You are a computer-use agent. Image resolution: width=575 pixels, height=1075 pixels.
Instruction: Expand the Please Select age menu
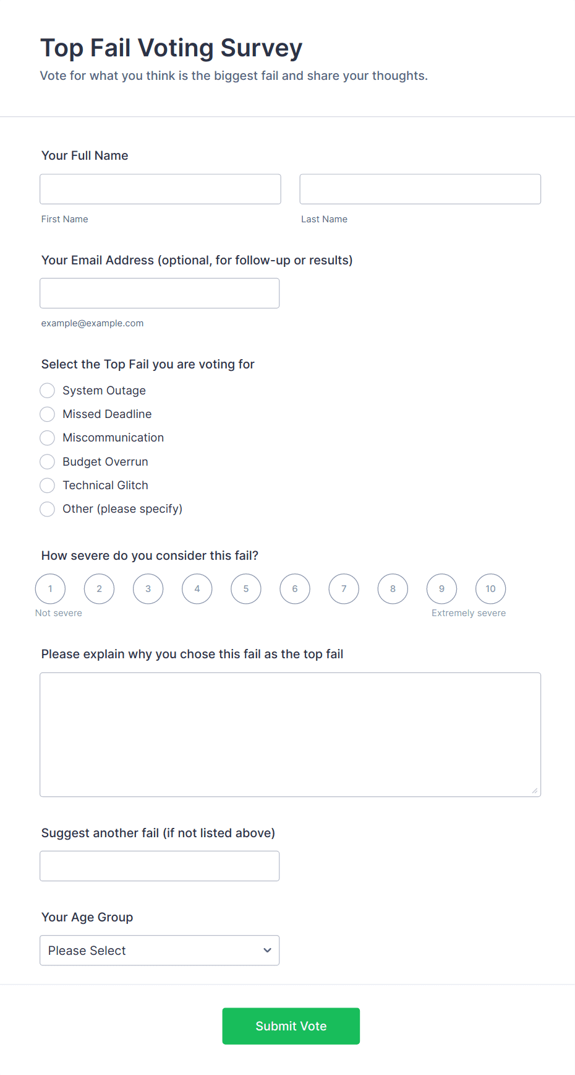click(x=160, y=950)
